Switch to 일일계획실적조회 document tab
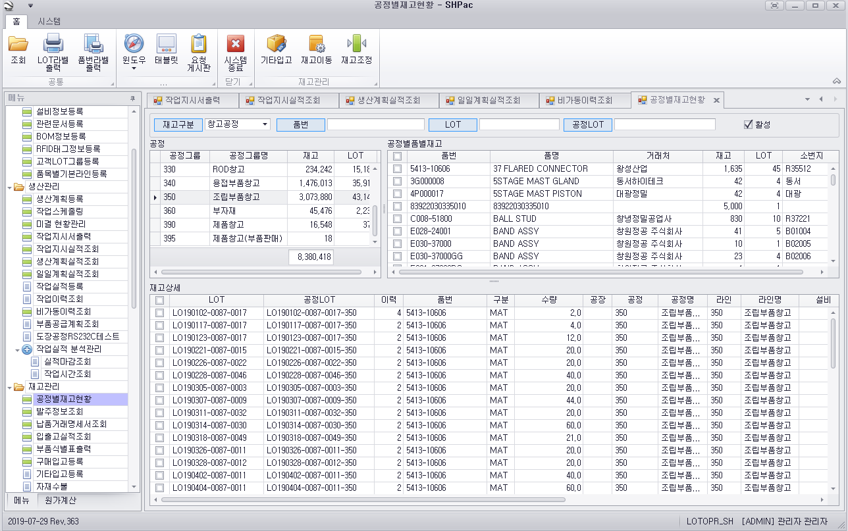This screenshot has height=531, width=848. [x=489, y=100]
